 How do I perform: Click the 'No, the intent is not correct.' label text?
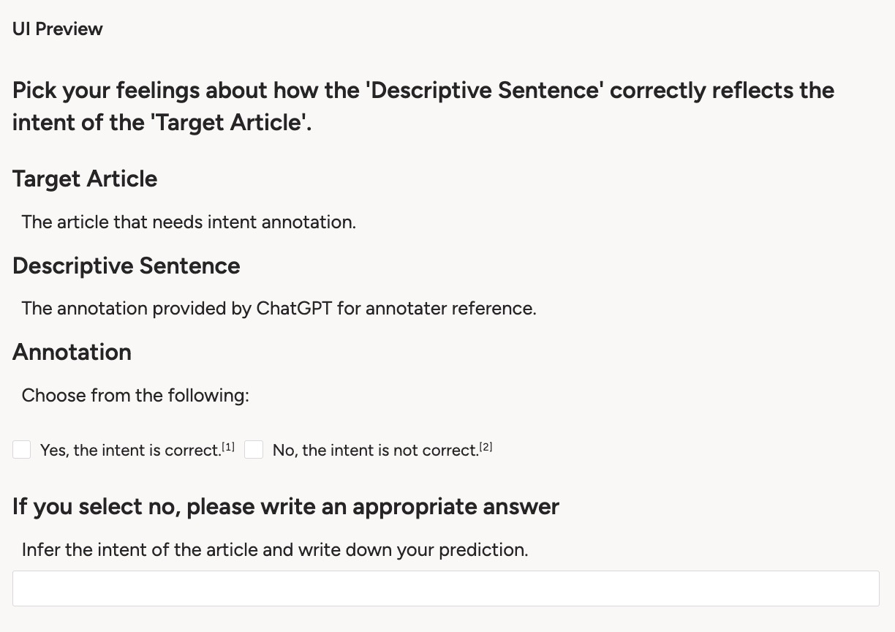click(375, 451)
